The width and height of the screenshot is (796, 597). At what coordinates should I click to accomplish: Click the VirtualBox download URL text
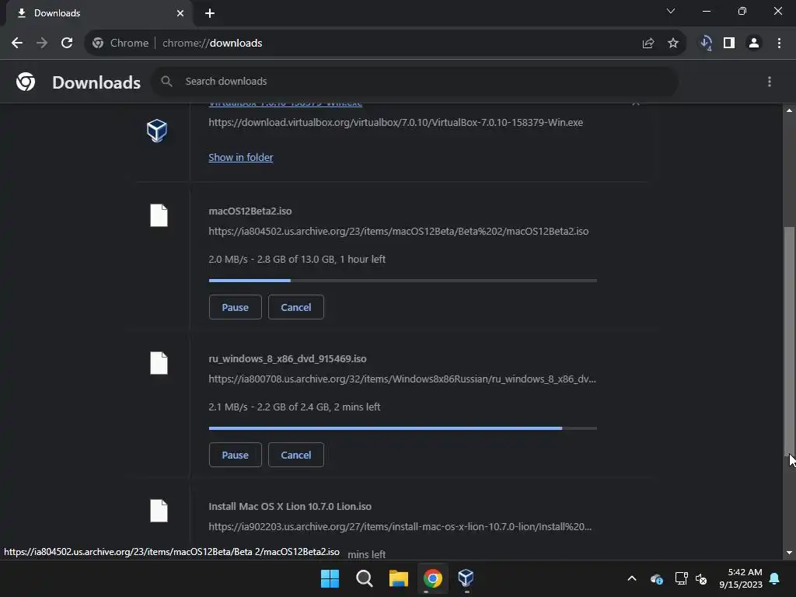pyautogui.click(x=396, y=122)
